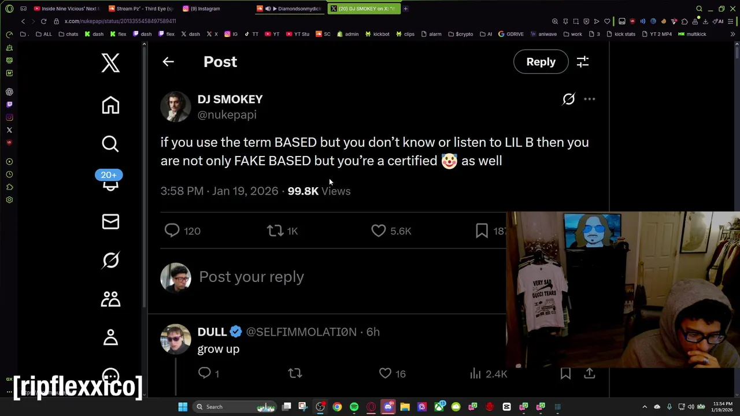Go back with the Post arrow
740x416 pixels.
pyautogui.click(x=168, y=62)
